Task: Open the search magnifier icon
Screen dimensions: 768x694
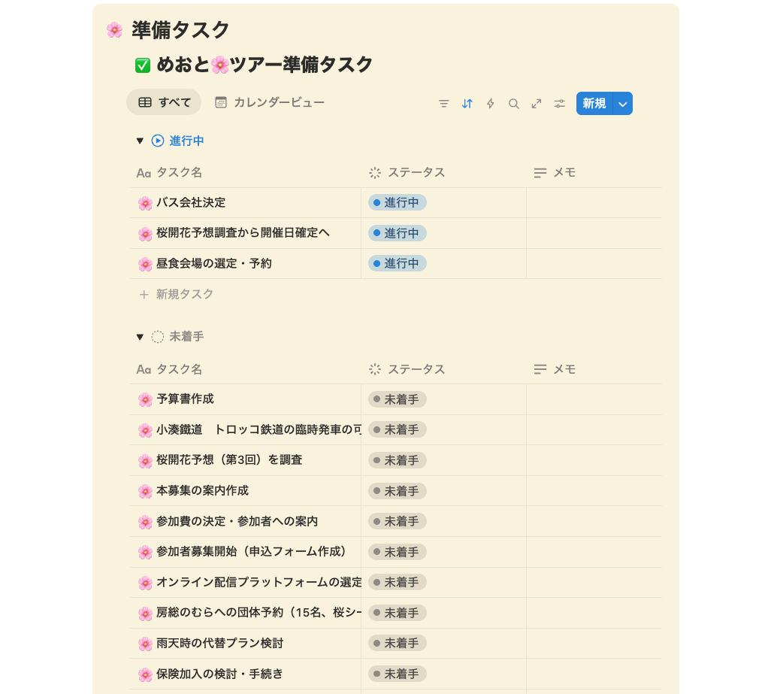Action: tap(513, 103)
